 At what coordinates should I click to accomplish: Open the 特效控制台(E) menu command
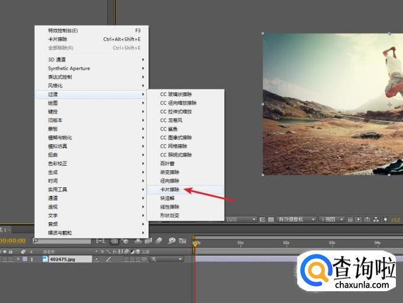[x=63, y=31]
